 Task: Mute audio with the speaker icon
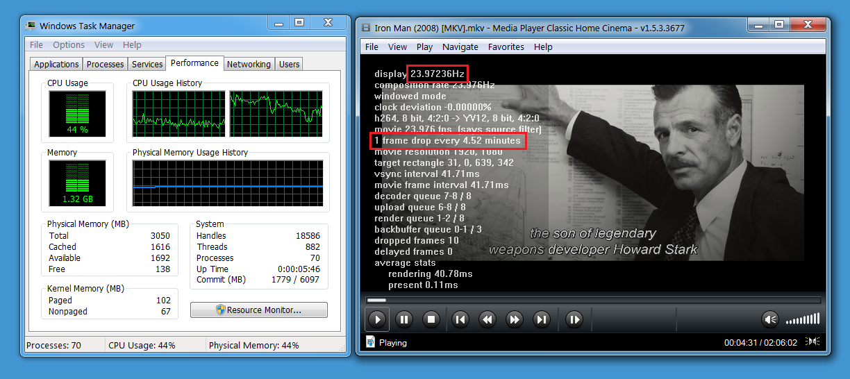coord(769,319)
